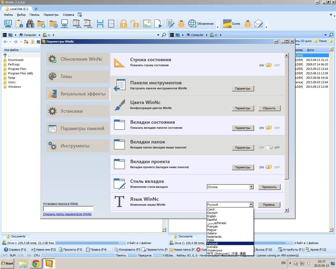The image size is (336, 269).
Task: Switch to Инструменты settings tab
Action: pos(78,146)
